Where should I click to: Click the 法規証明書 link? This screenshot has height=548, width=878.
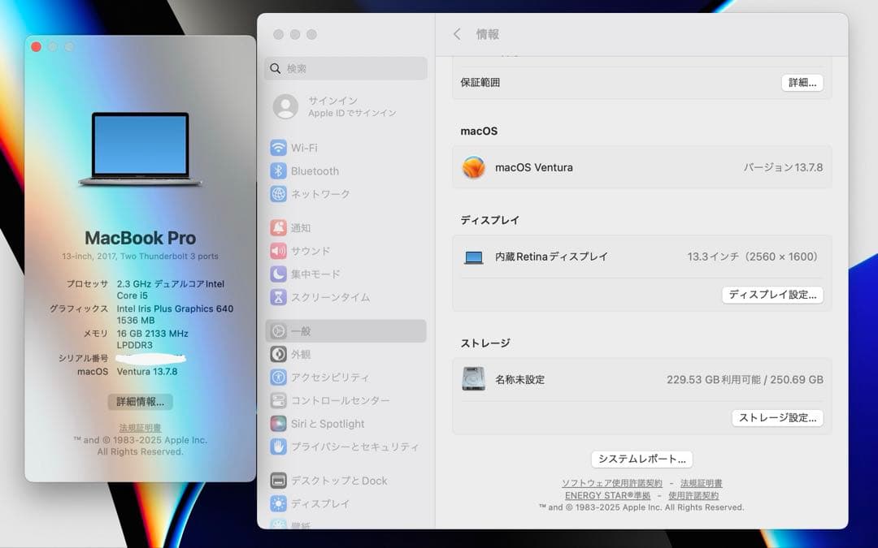pos(701,483)
